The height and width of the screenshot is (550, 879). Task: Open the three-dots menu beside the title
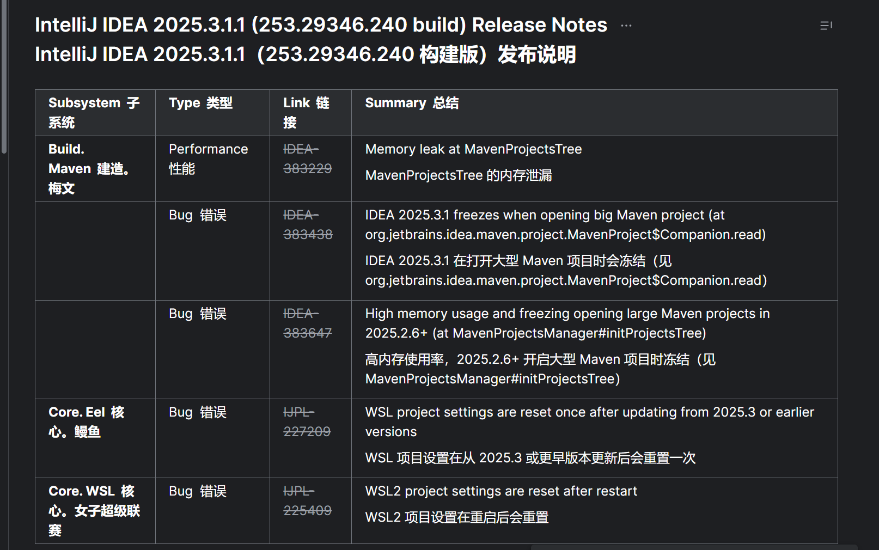pos(626,26)
